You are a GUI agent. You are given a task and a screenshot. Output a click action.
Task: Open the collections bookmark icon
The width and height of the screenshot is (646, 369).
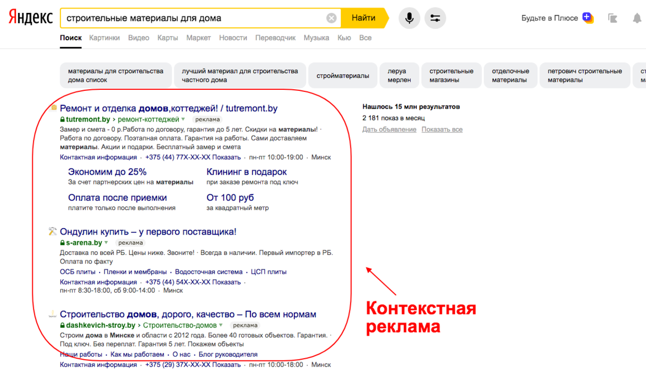point(613,18)
